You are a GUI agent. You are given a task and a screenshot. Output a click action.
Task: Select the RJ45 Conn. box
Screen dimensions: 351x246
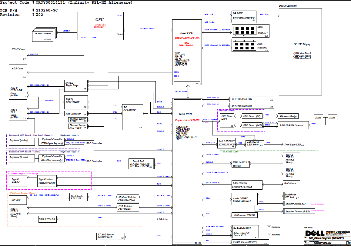click(x=291, y=183)
